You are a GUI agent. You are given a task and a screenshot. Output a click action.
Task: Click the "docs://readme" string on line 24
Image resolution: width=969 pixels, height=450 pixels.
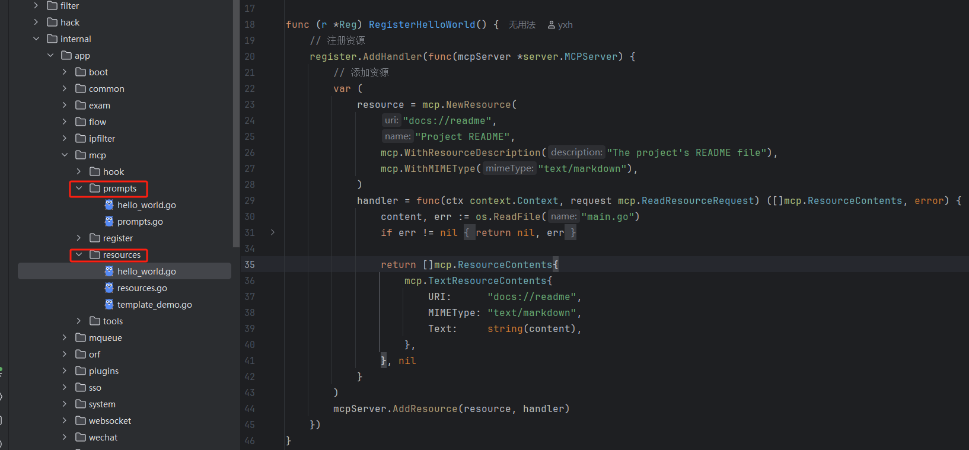(448, 120)
